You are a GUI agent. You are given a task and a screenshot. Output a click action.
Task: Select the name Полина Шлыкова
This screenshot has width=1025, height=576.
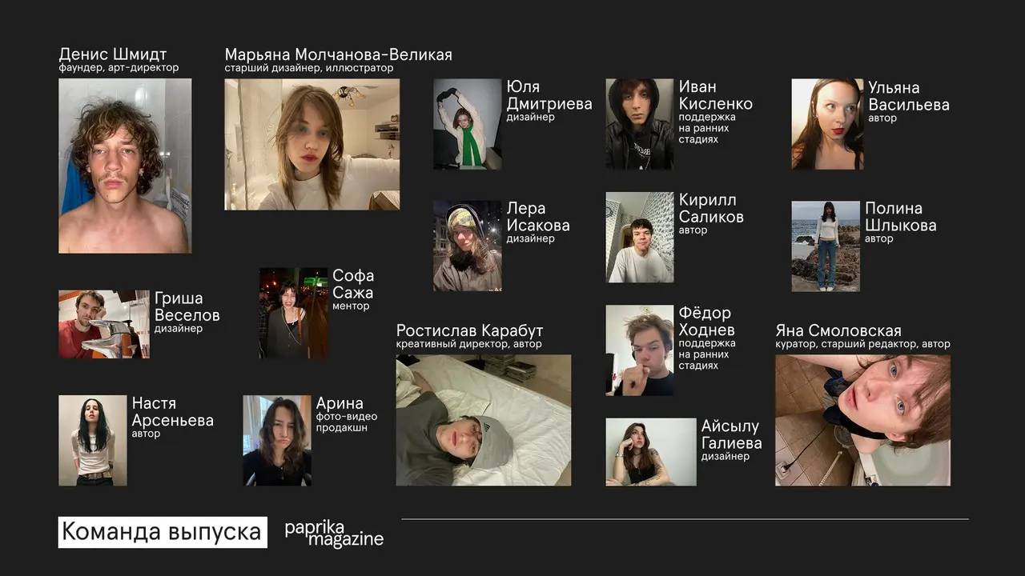click(900, 217)
